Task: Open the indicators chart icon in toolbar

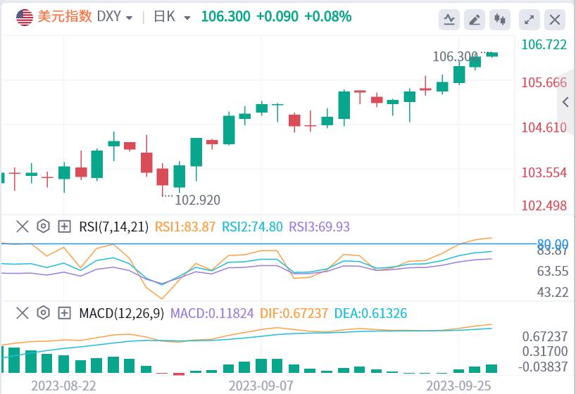Action: click(449, 20)
